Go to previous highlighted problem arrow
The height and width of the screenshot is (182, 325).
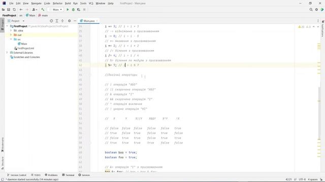point(314,27)
